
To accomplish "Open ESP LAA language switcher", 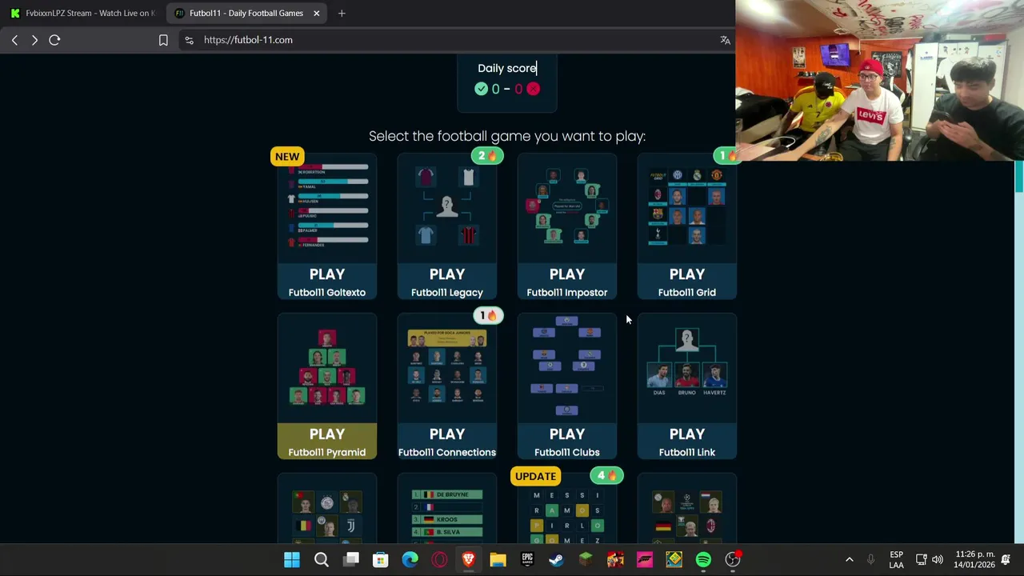I will pos(896,559).
